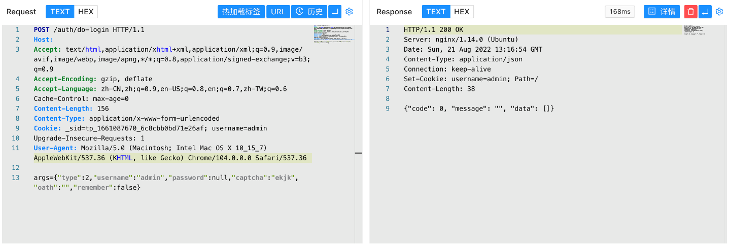Click the 热加载标签 button
Viewport: 729px width, 247px height.
tap(241, 12)
